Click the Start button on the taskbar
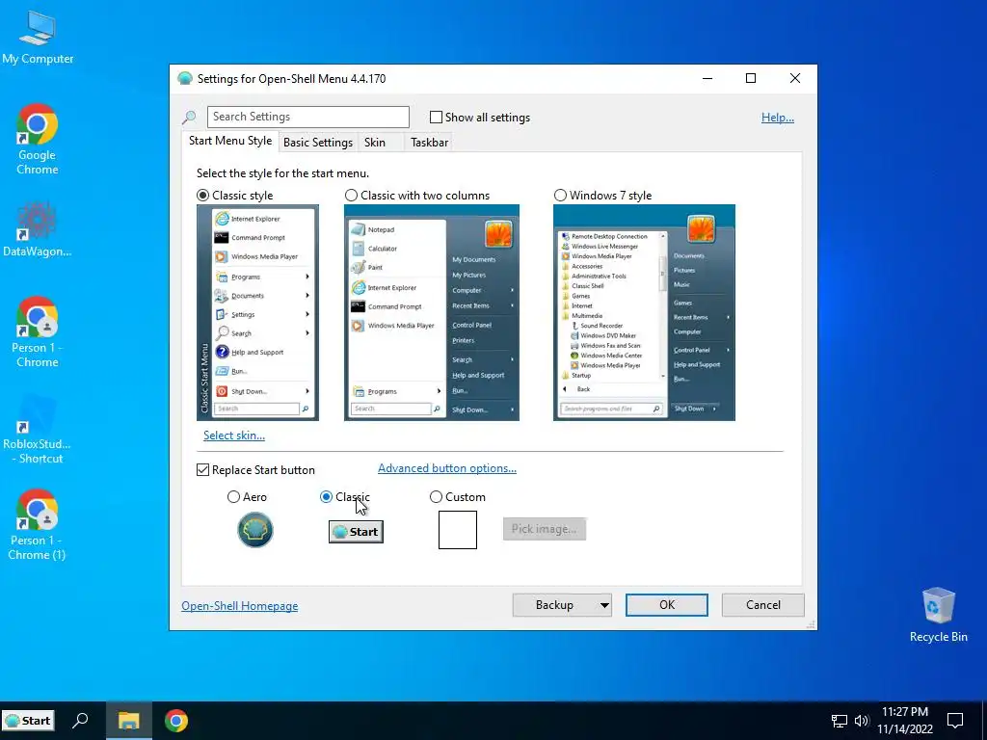The width and height of the screenshot is (987, 740). click(x=28, y=721)
